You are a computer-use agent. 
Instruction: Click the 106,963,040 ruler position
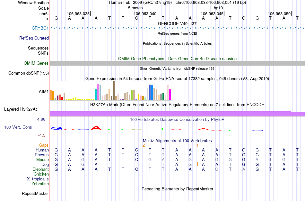coord(145,14)
